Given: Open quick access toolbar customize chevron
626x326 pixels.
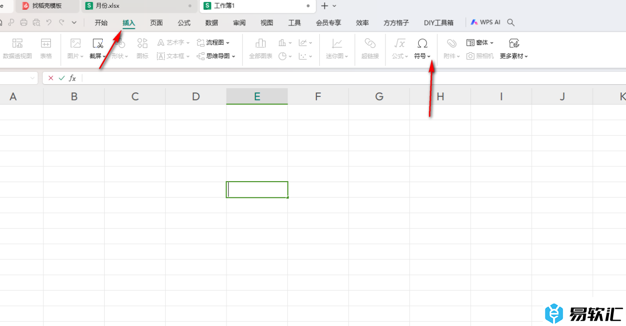Looking at the screenshot, I should (74, 23).
